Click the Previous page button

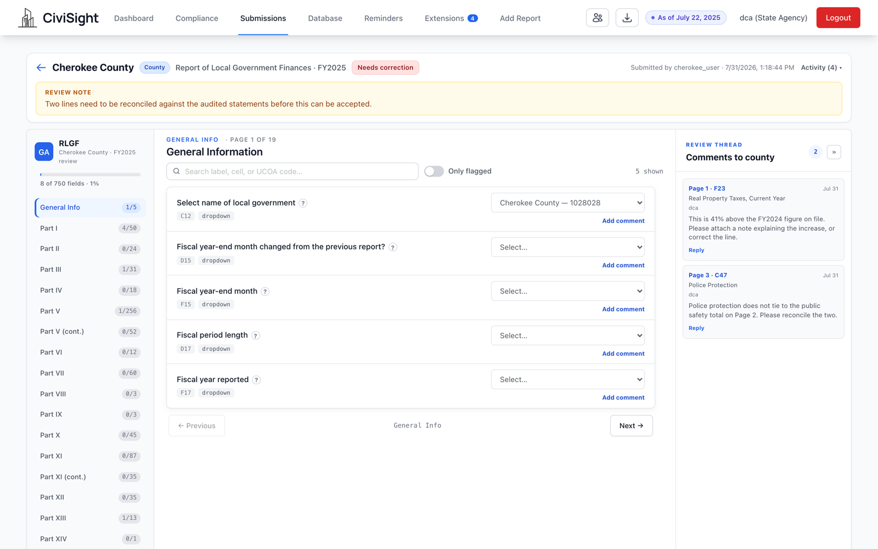pyautogui.click(x=196, y=425)
